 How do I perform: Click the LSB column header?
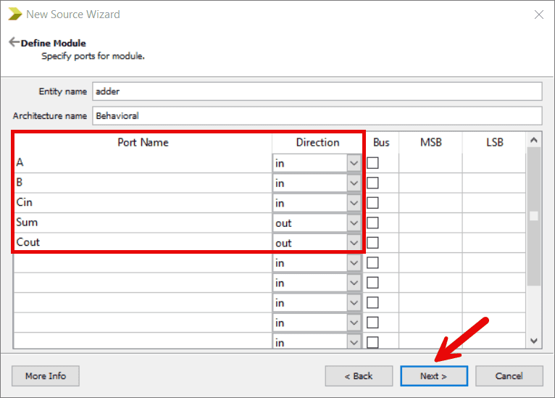494,142
